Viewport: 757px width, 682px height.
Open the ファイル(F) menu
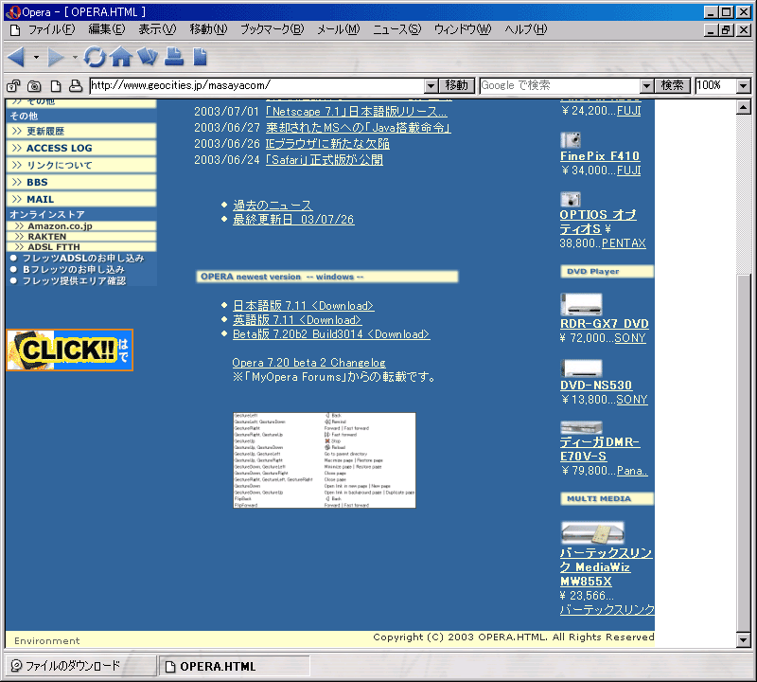pos(52,29)
